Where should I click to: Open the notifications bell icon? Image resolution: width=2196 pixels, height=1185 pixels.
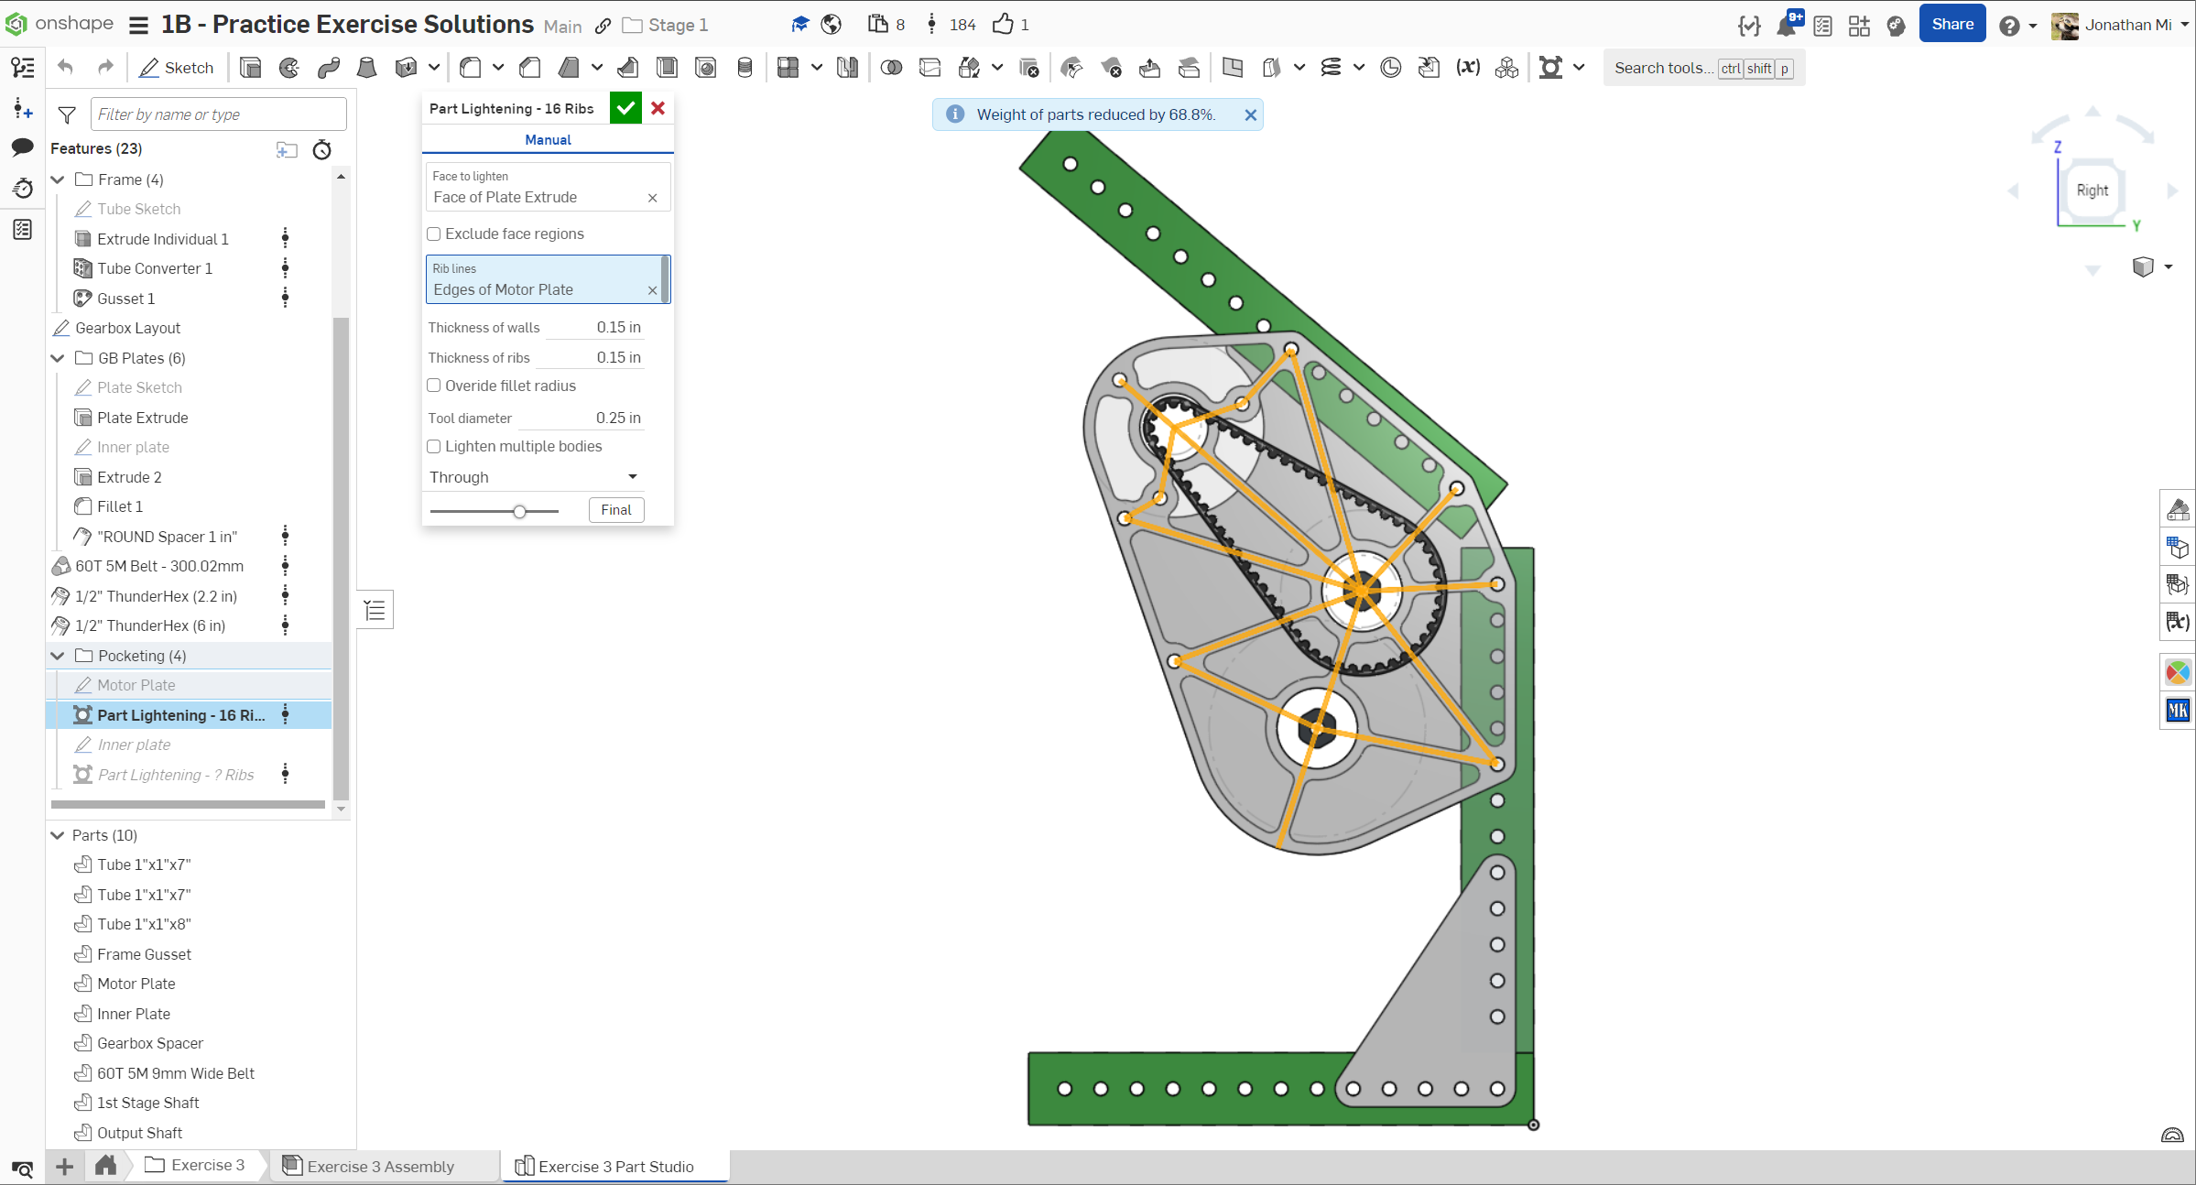pyautogui.click(x=1785, y=26)
